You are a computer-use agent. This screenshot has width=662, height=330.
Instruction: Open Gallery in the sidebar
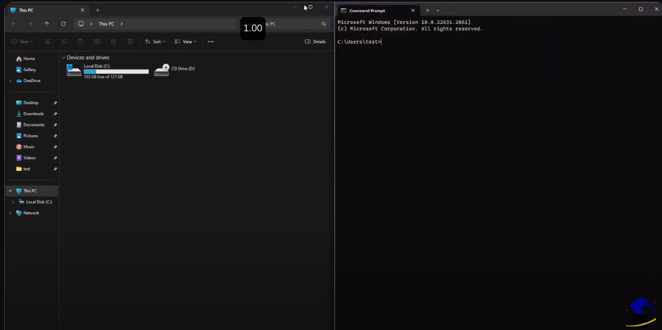tap(29, 70)
